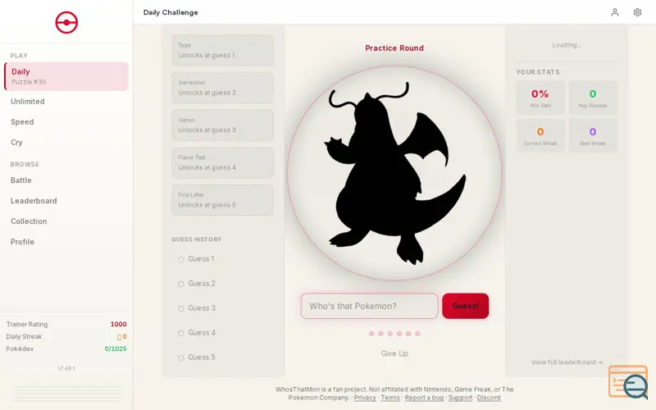656x410 pixels.
Task: Click the Give Up link
Action: (x=394, y=353)
